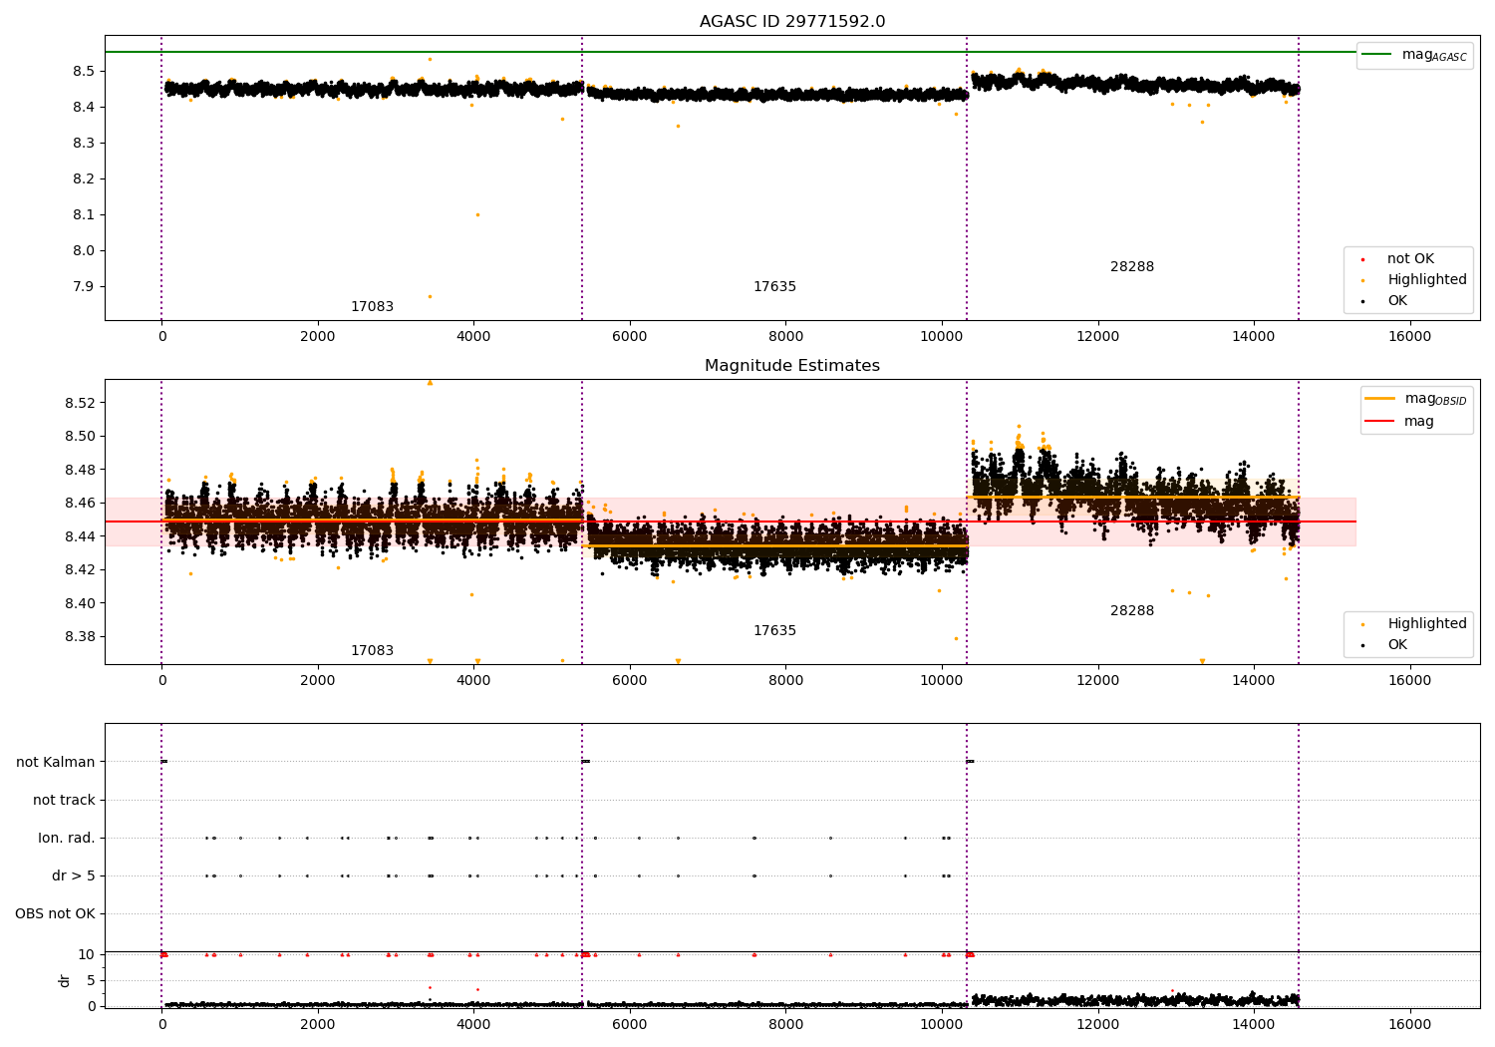Click obsid label 17635 in top plot
The width and height of the screenshot is (1495, 1047).
point(774,287)
